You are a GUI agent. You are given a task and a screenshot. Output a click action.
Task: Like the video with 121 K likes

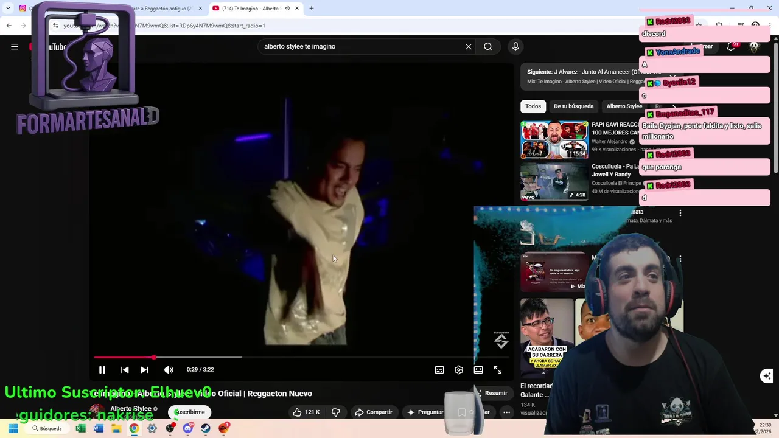pos(306,412)
